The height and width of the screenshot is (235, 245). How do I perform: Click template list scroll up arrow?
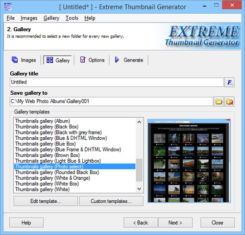139,122
